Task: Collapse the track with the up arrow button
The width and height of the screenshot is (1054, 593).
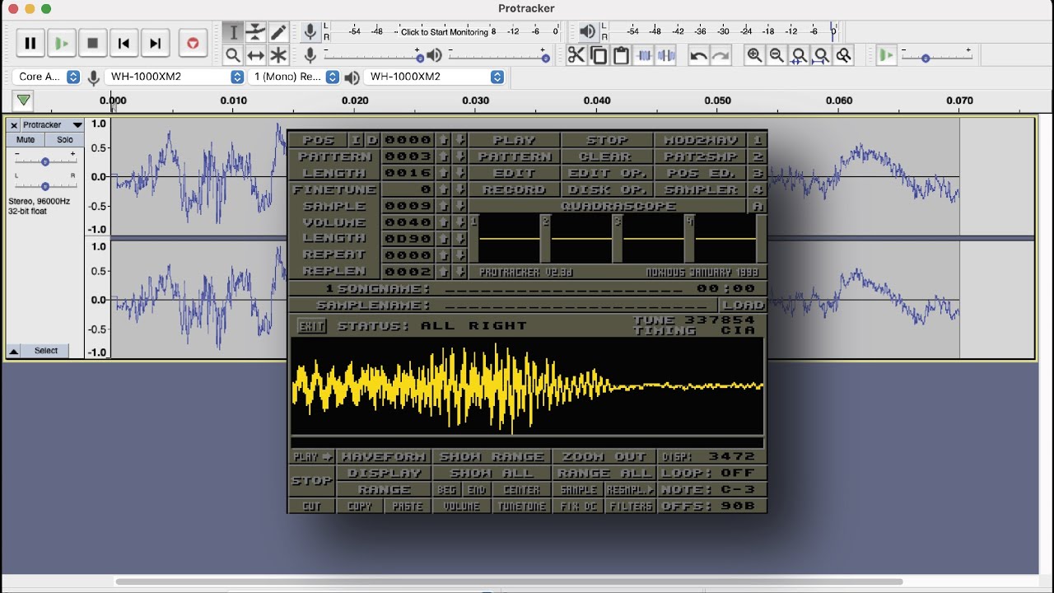Action: coord(13,351)
